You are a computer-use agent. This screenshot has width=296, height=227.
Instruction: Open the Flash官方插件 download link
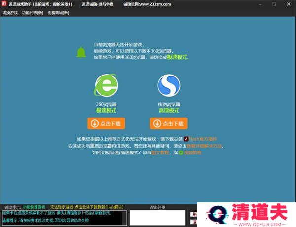[203, 139]
